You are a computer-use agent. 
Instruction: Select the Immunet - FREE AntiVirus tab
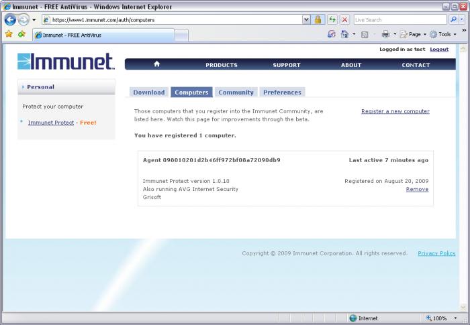tap(103, 35)
